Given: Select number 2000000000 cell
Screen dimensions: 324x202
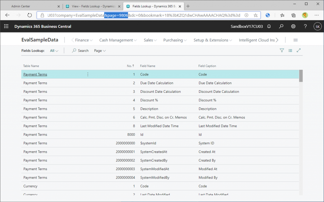Looking at the screenshot, I should pos(125,143).
